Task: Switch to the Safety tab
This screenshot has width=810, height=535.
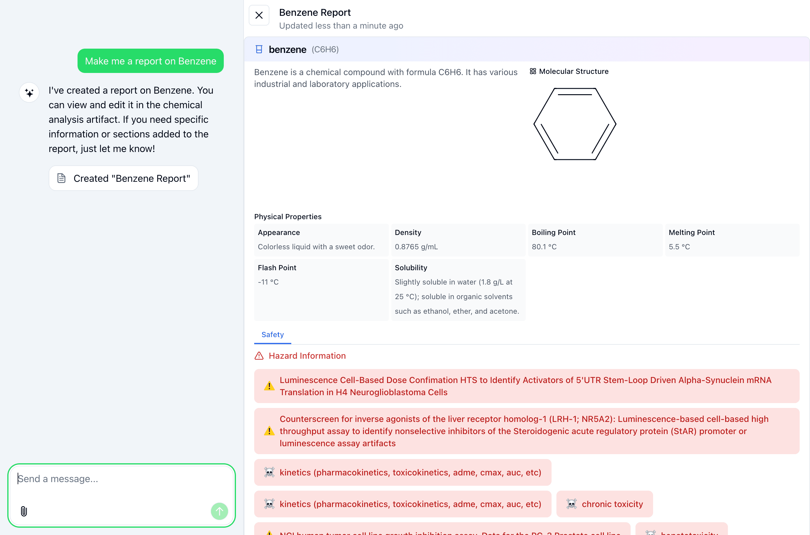Action: tap(272, 335)
